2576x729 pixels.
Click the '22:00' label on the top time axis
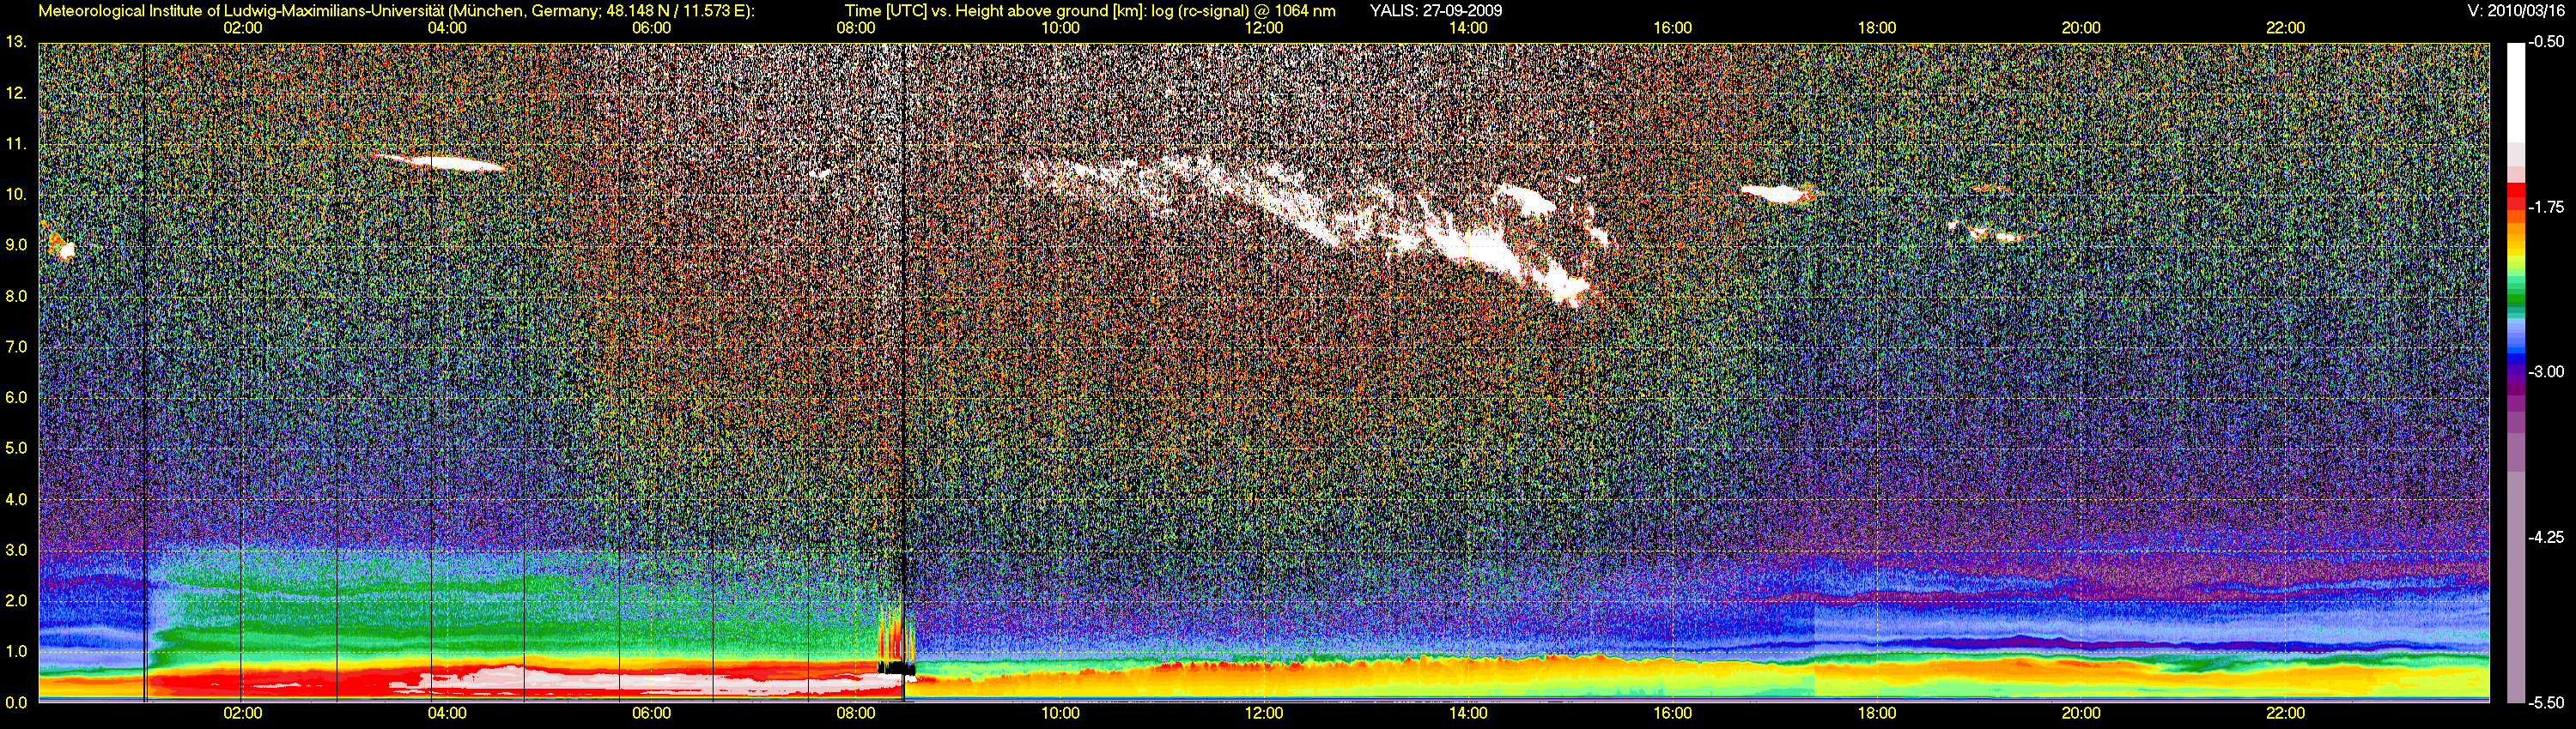coord(2285,28)
